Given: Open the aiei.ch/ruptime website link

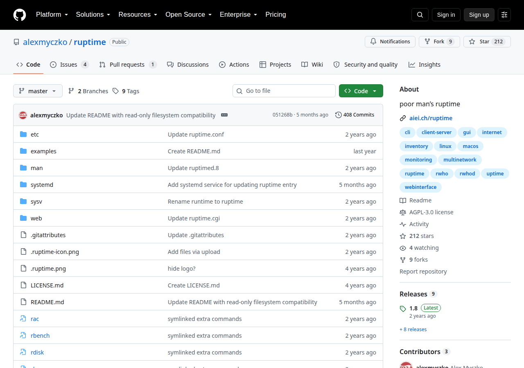Looking at the screenshot, I should pyautogui.click(x=431, y=118).
